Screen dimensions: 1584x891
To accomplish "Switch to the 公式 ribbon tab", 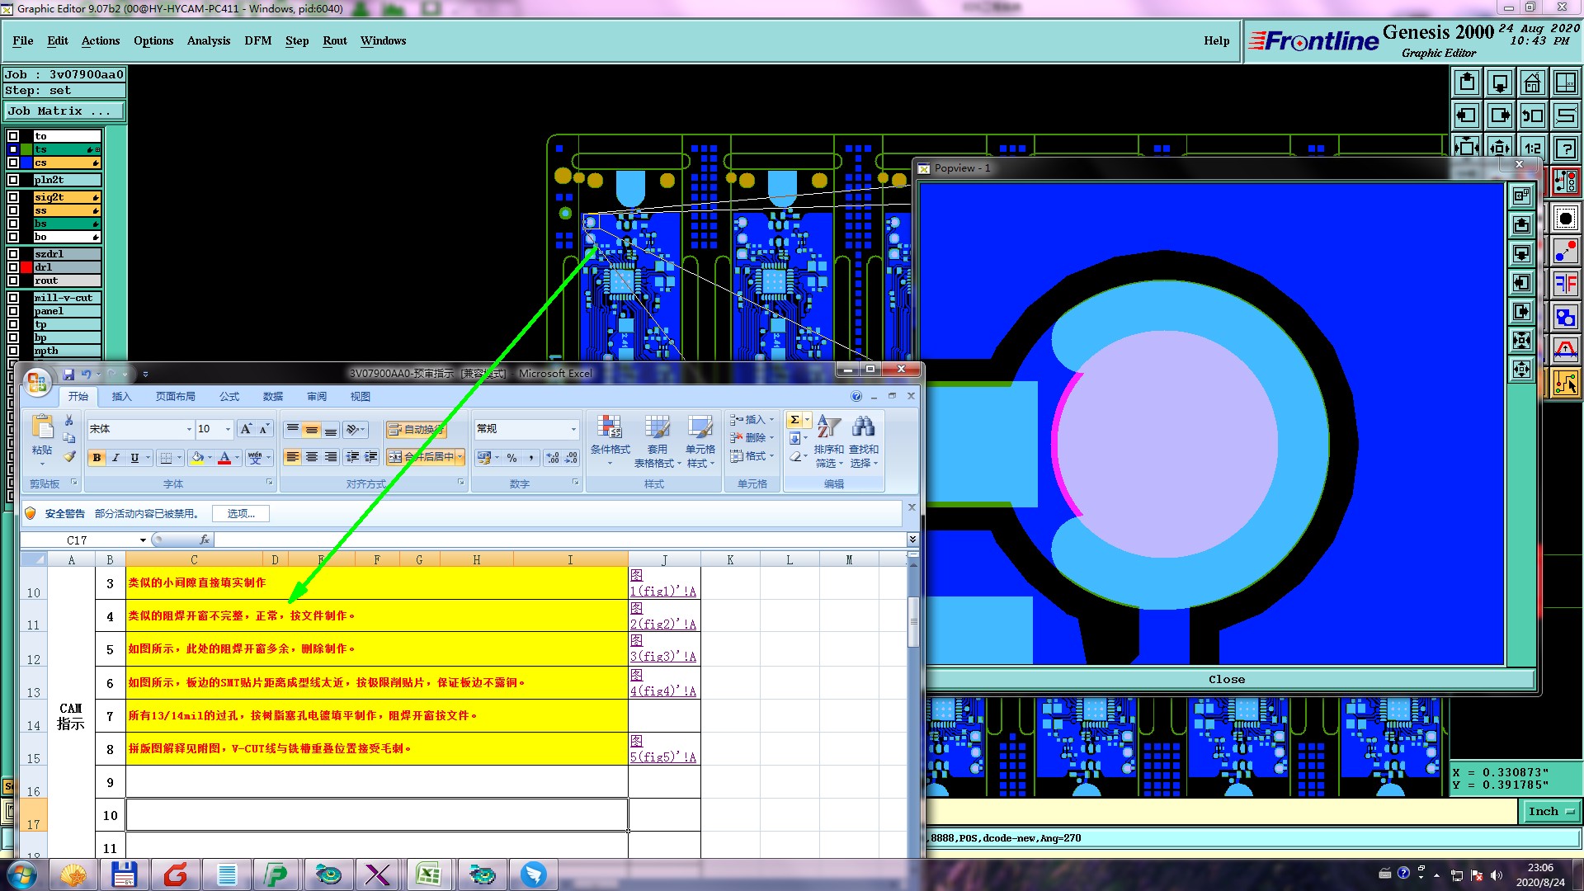I will (229, 397).
